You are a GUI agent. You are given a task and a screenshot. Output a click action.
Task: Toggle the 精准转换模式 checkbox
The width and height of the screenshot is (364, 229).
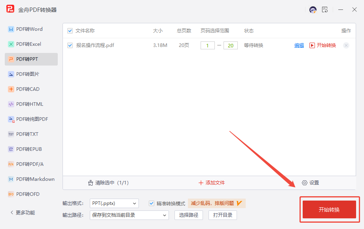point(152,203)
